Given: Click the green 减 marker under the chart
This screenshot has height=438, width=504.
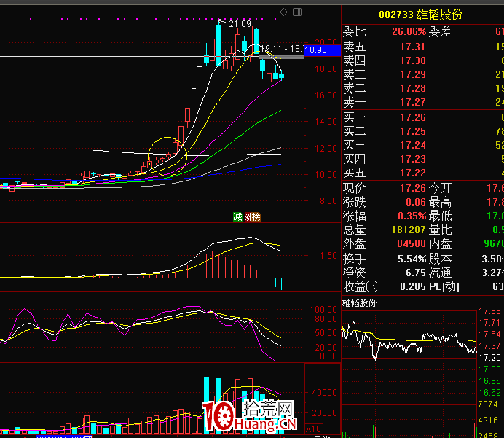Looking at the screenshot, I should [237, 216].
